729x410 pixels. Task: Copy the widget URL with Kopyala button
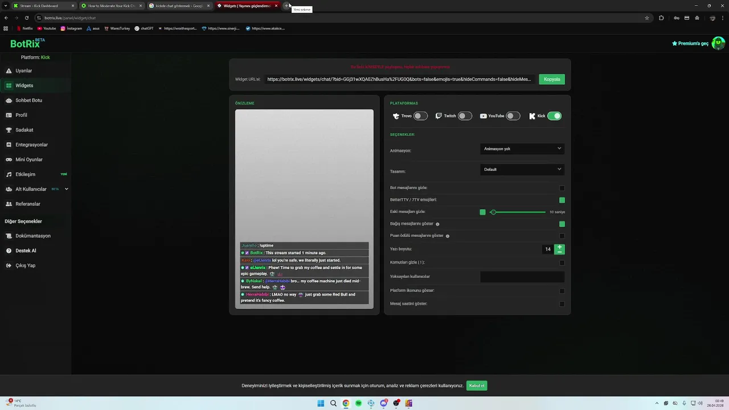(552, 79)
